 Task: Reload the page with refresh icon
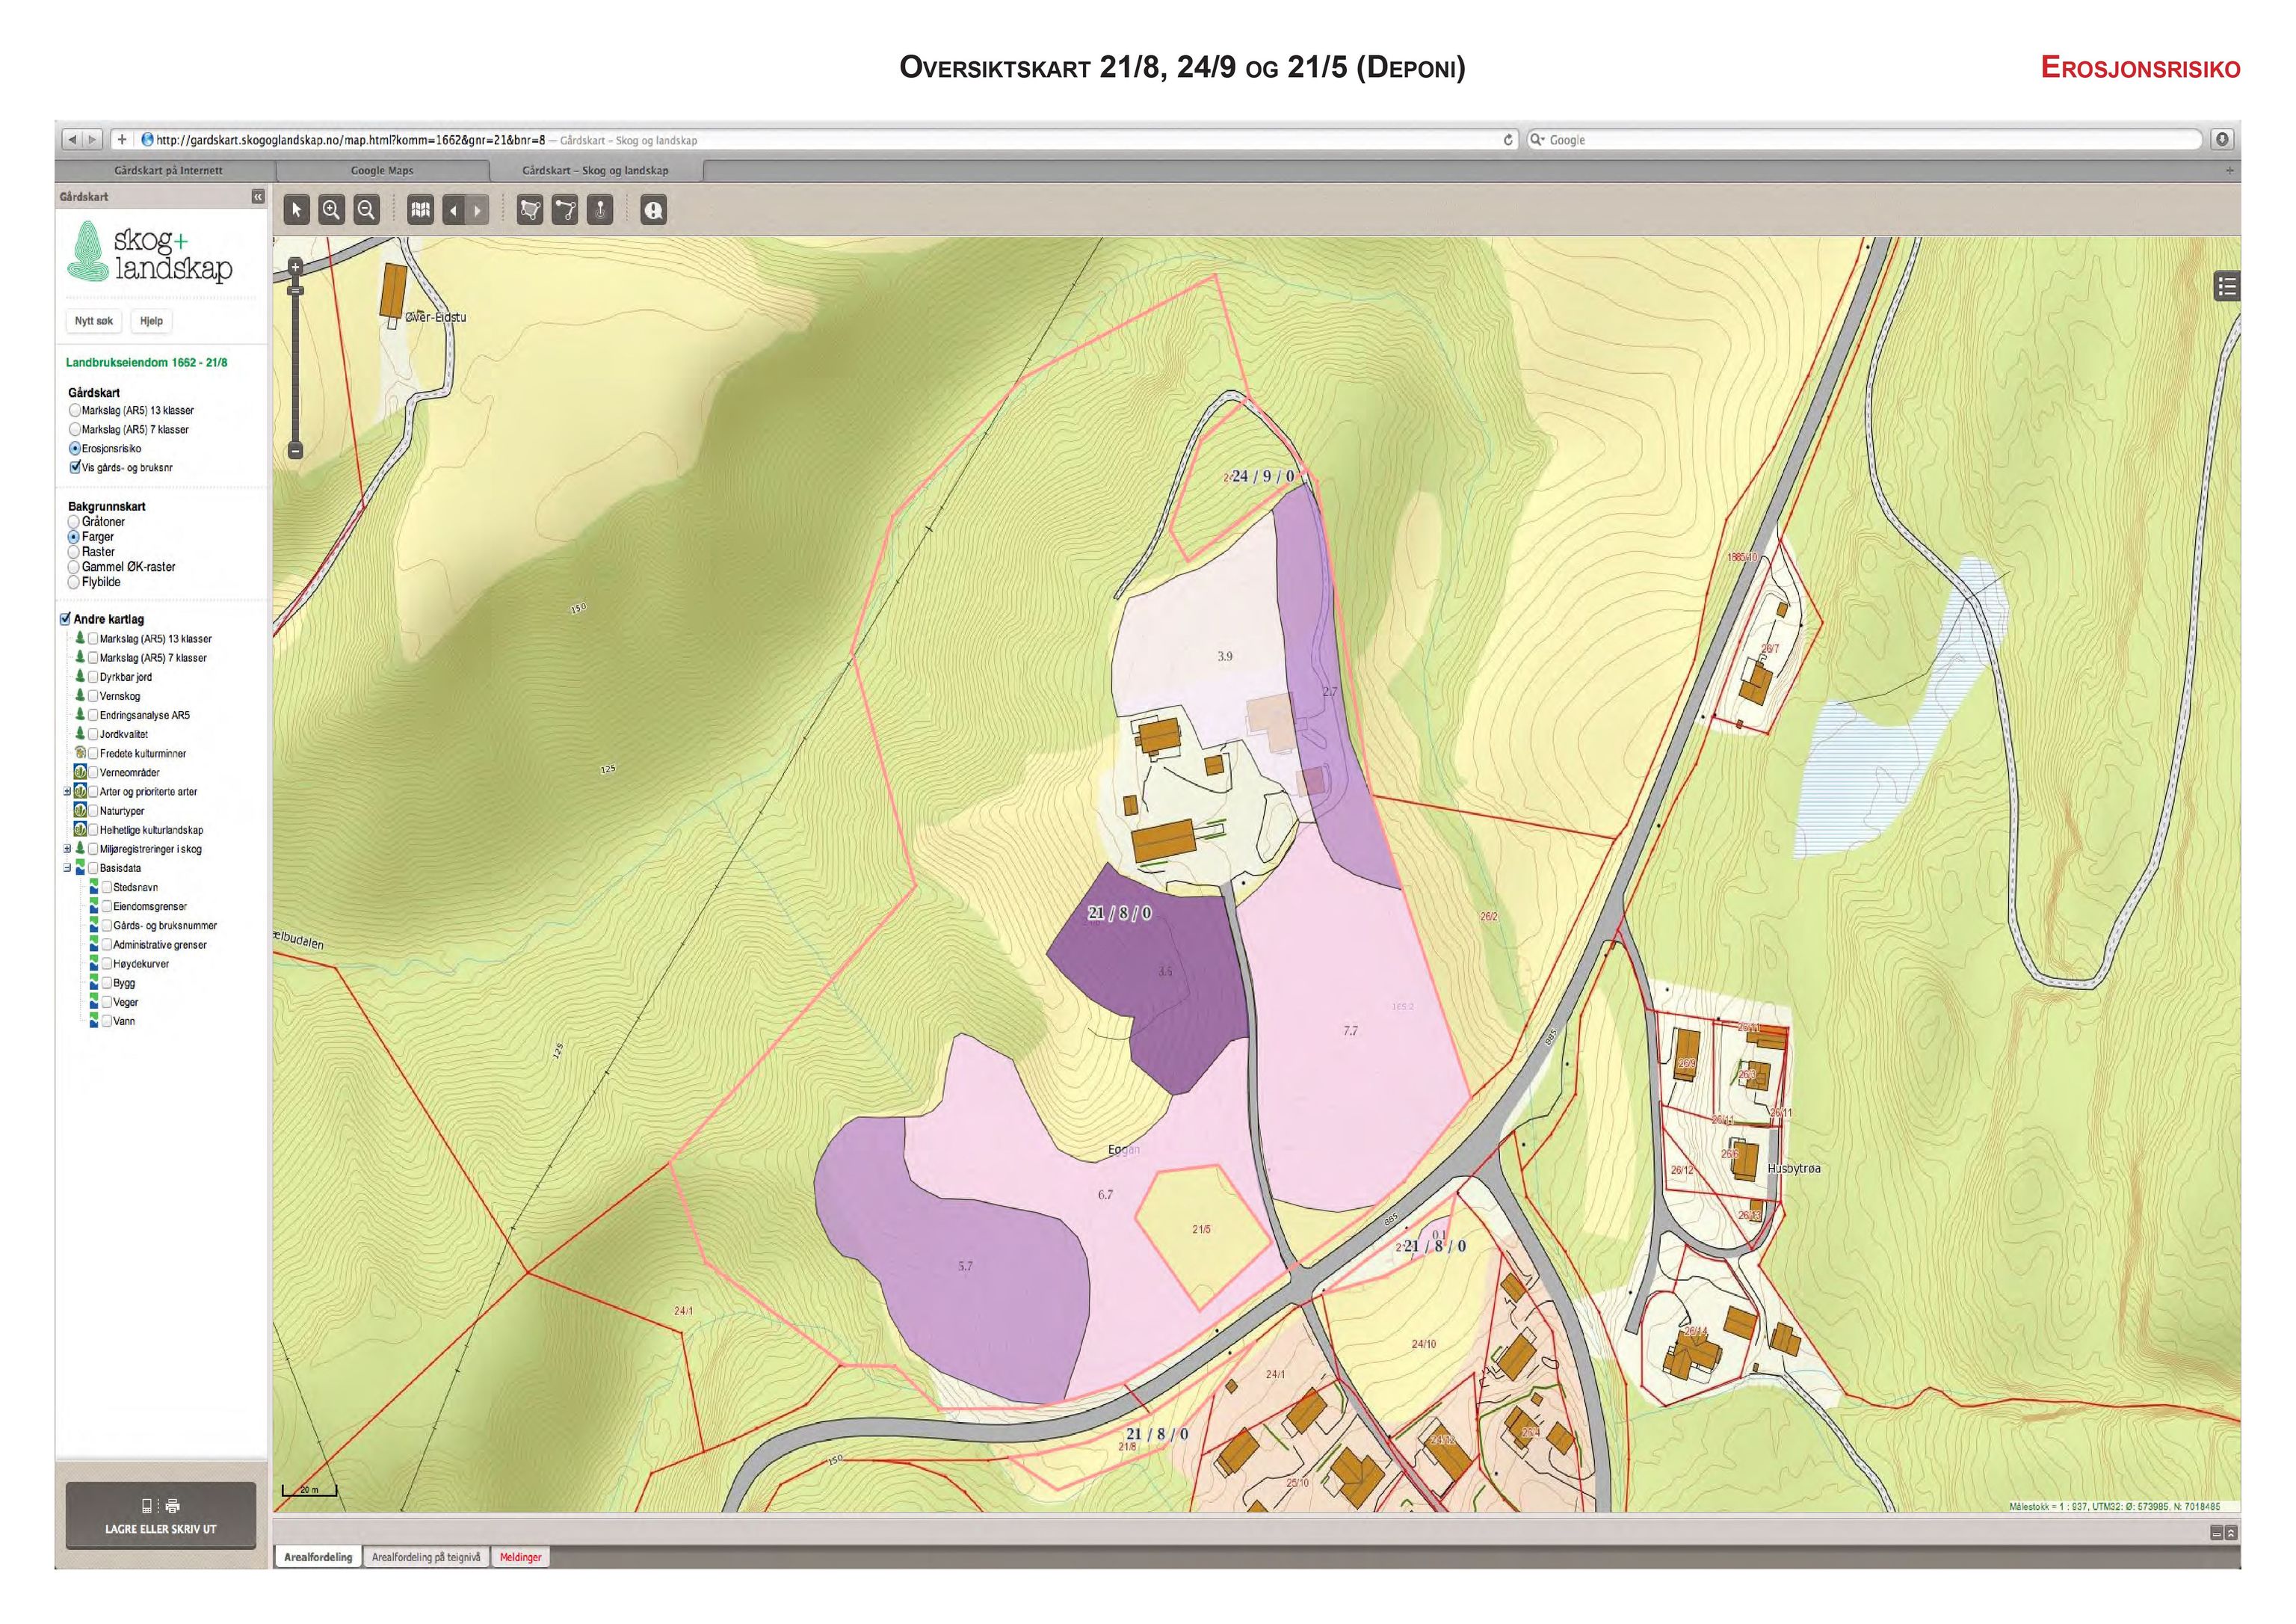pos(1509,140)
